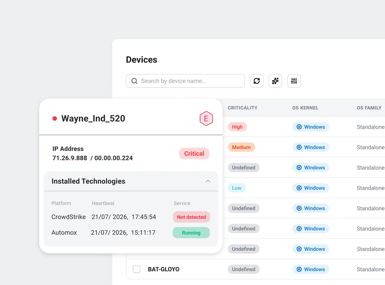The width and height of the screenshot is (385, 285).
Task: Open the filter sliders settings button
Action: tap(294, 81)
